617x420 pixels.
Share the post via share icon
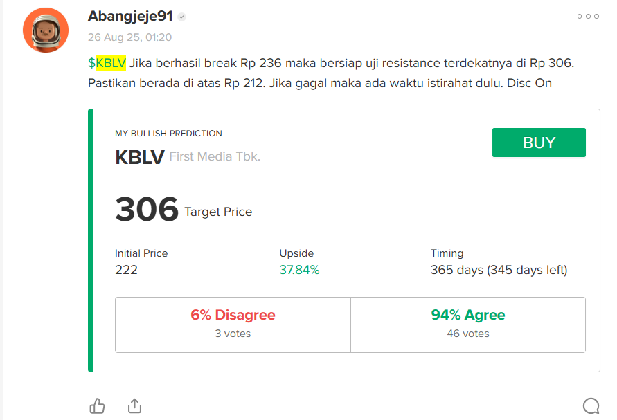(134, 406)
